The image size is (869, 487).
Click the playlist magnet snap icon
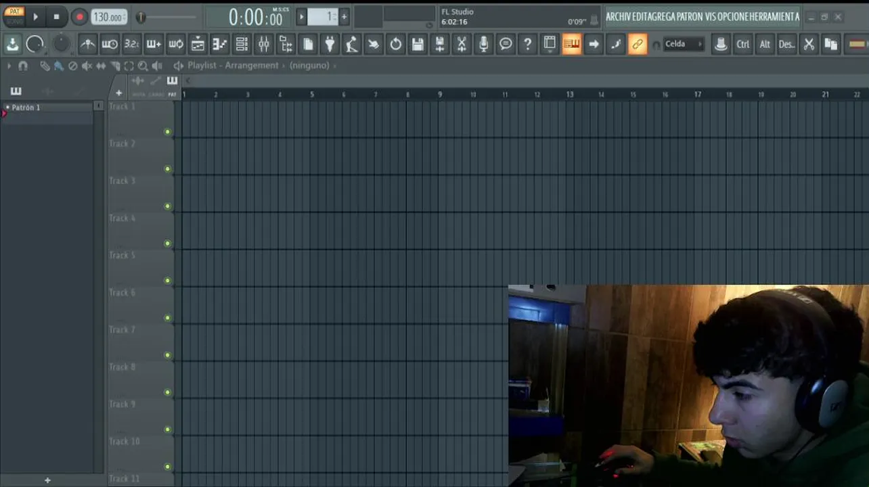pyautogui.click(x=23, y=66)
